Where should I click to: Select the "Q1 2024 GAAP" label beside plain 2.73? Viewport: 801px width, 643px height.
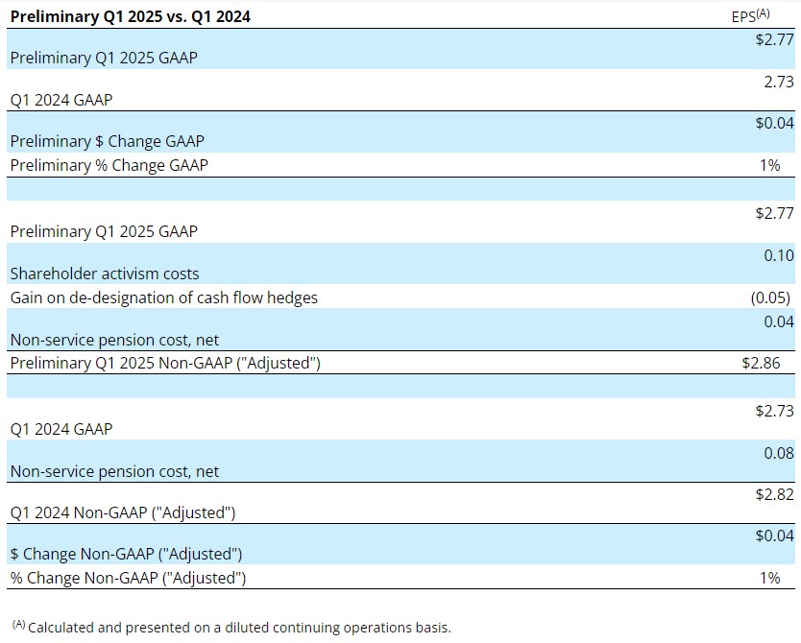click(61, 100)
